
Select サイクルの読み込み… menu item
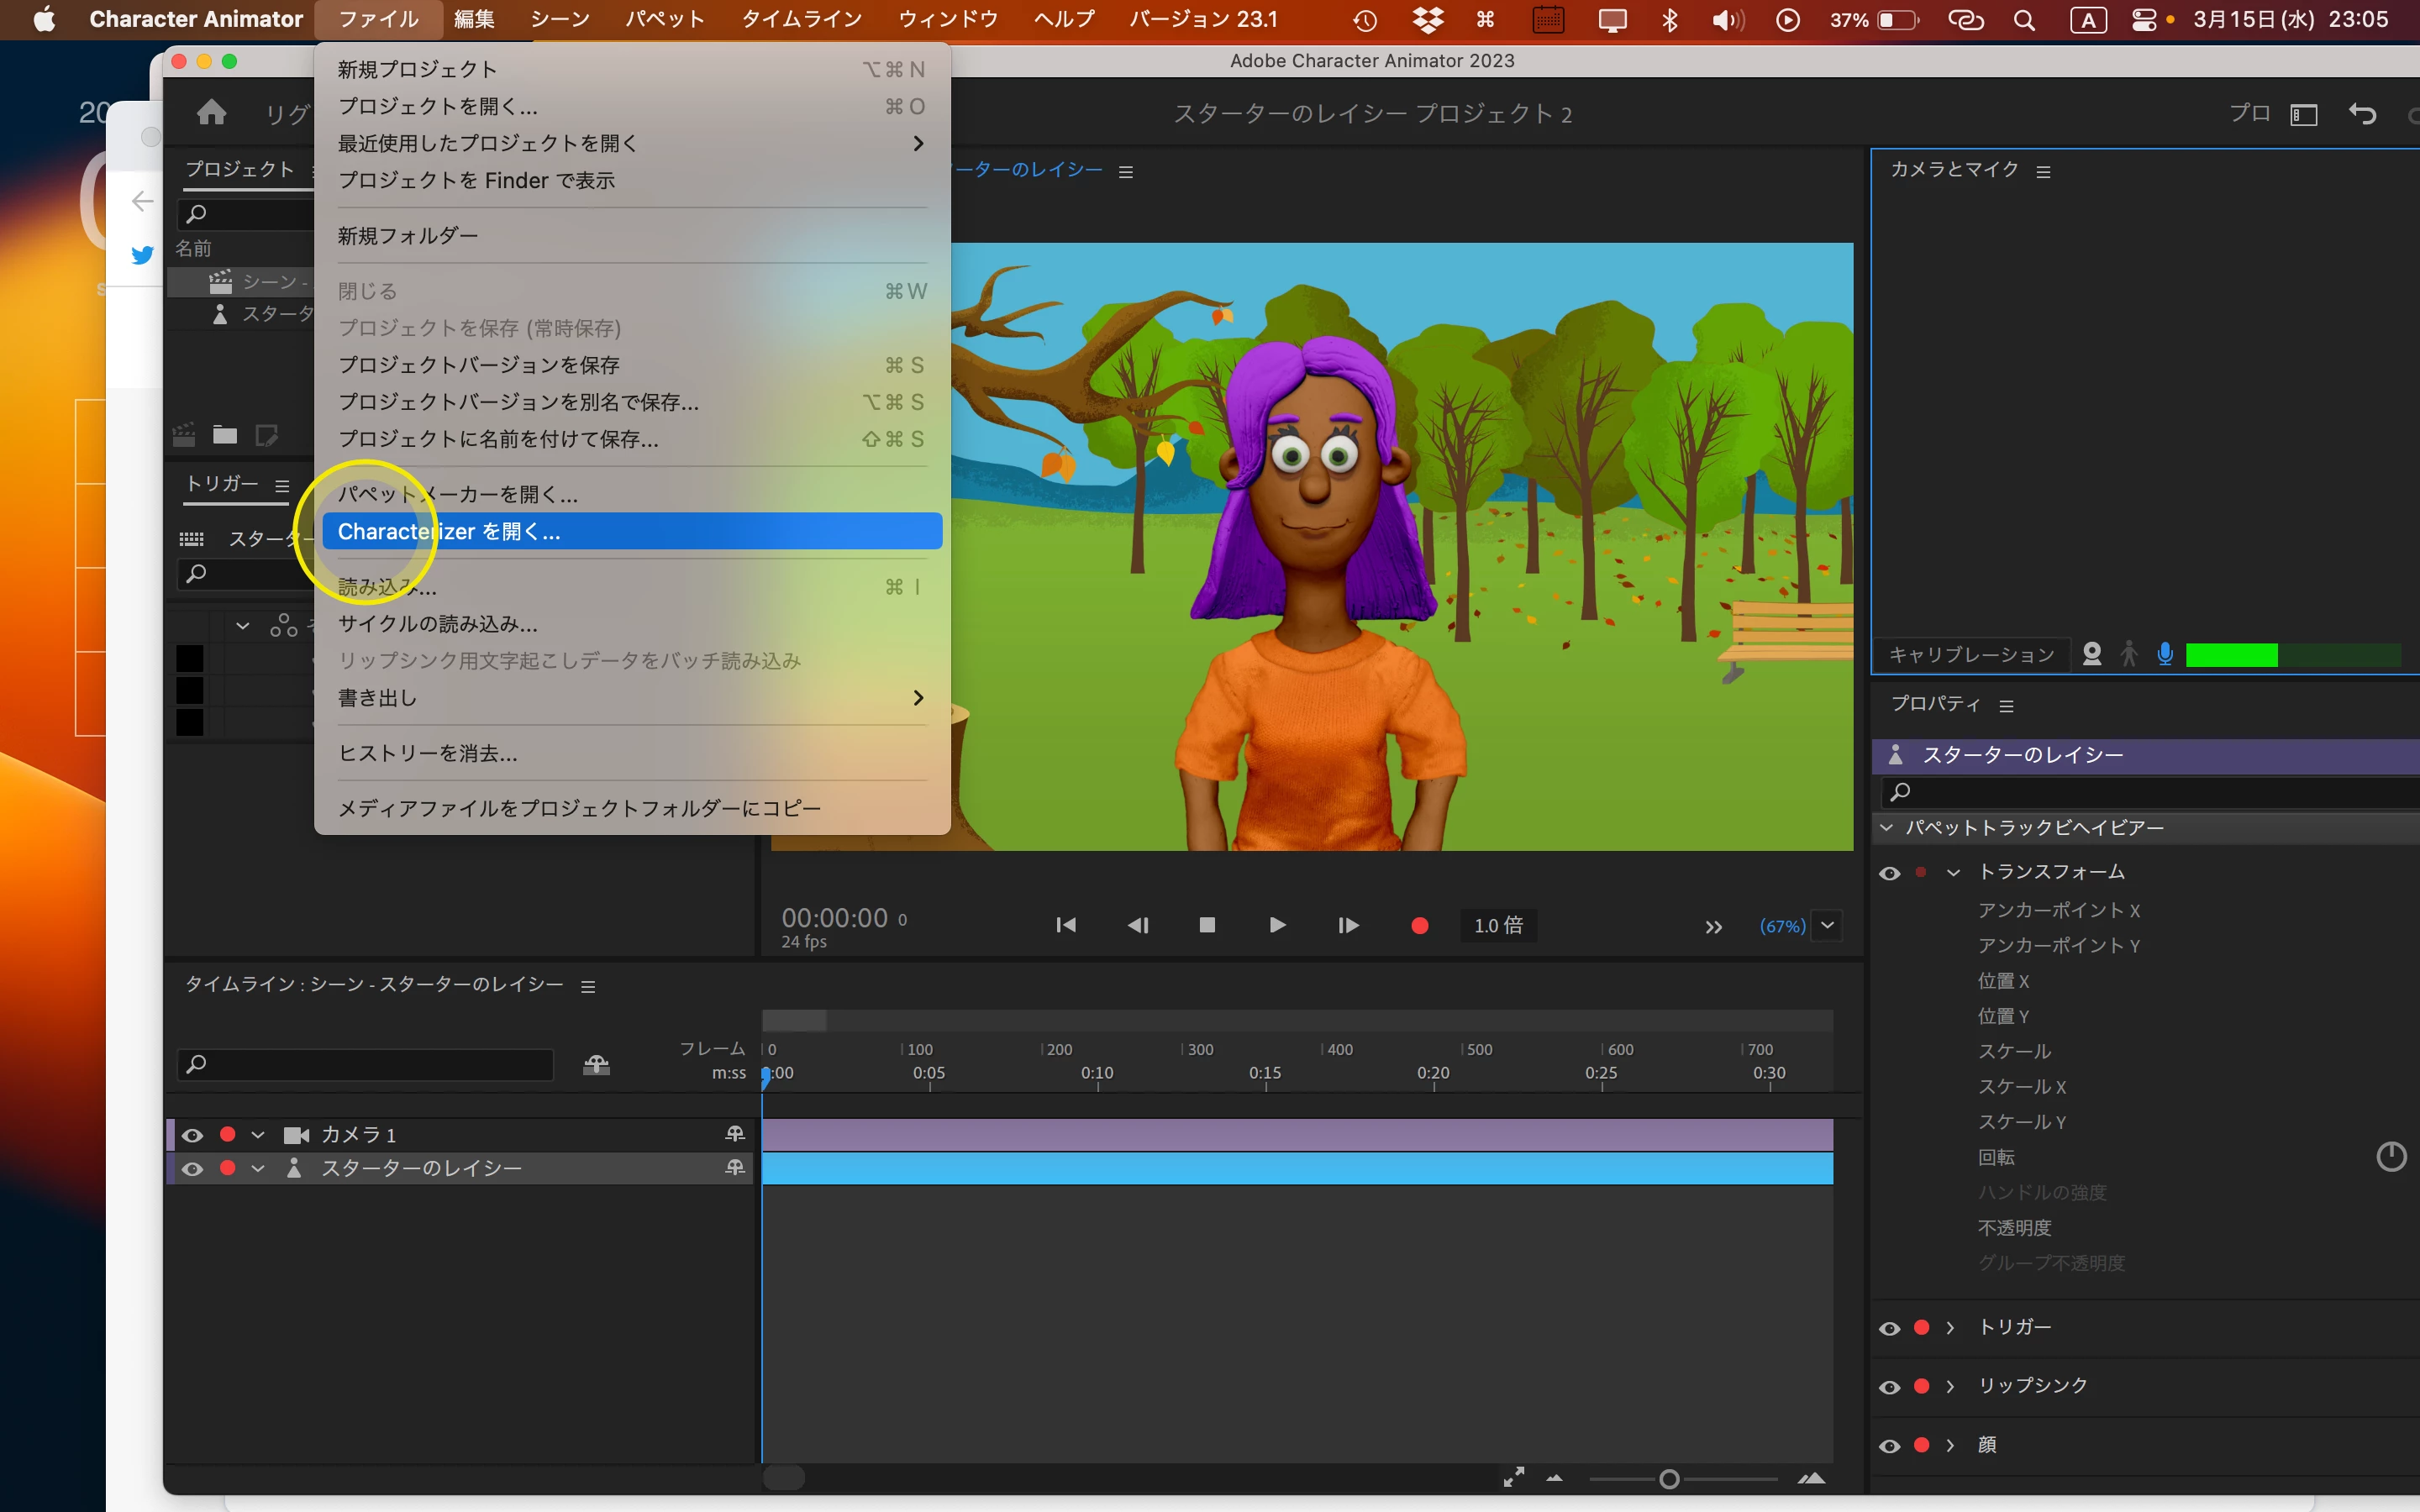tap(437, 624)
